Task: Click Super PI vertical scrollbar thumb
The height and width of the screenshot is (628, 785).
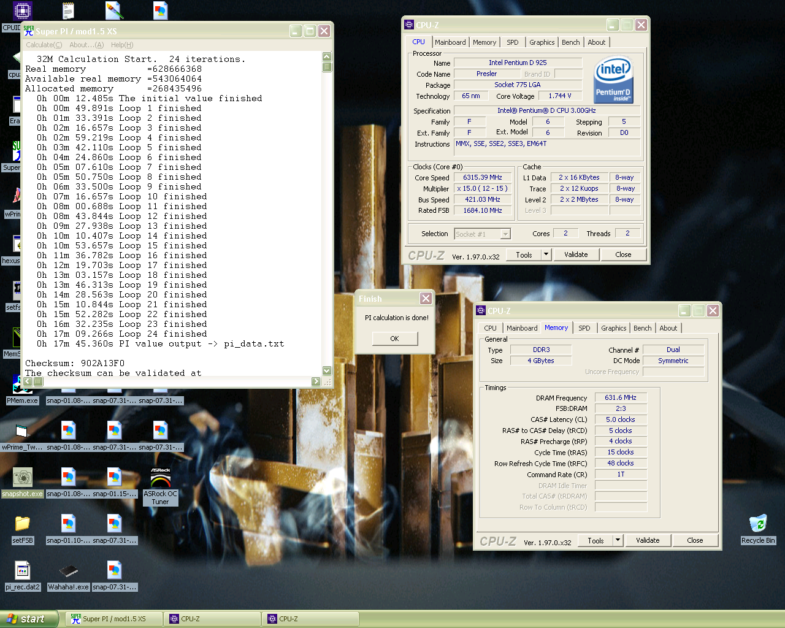Action: [327, 66]
